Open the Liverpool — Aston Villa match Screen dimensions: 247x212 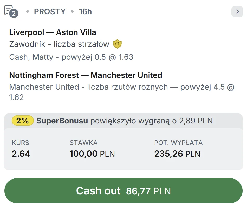click(53, 32)
